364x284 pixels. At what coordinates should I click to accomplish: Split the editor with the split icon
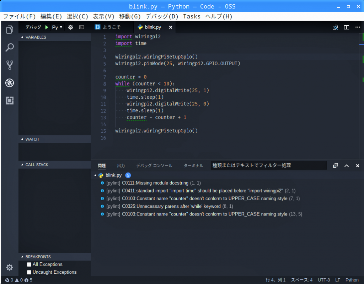347,27
